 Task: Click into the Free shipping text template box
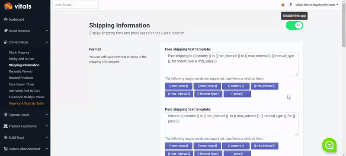click(231, 64)
